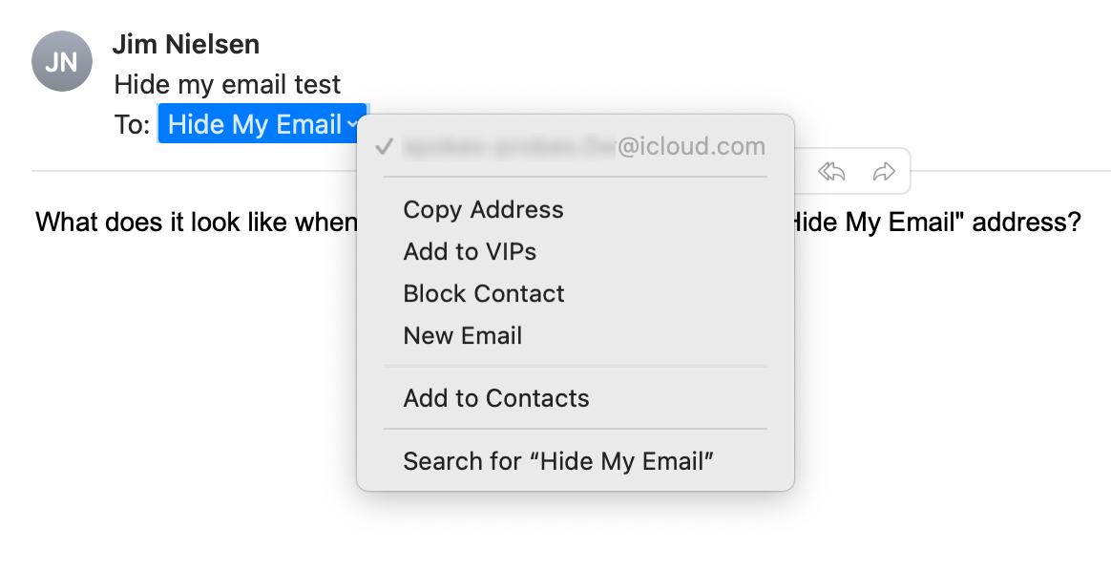Click the subject line Hide my email test
Screen dimensions: 1111x571
pyautogui.click(x=227, y=84)
